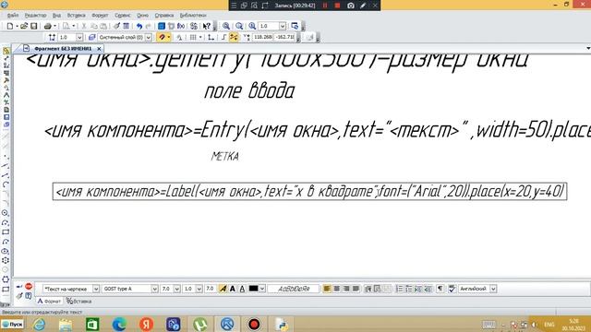Toggle underline text formatting
Screen dimensions: 591x332
point(242,289)
